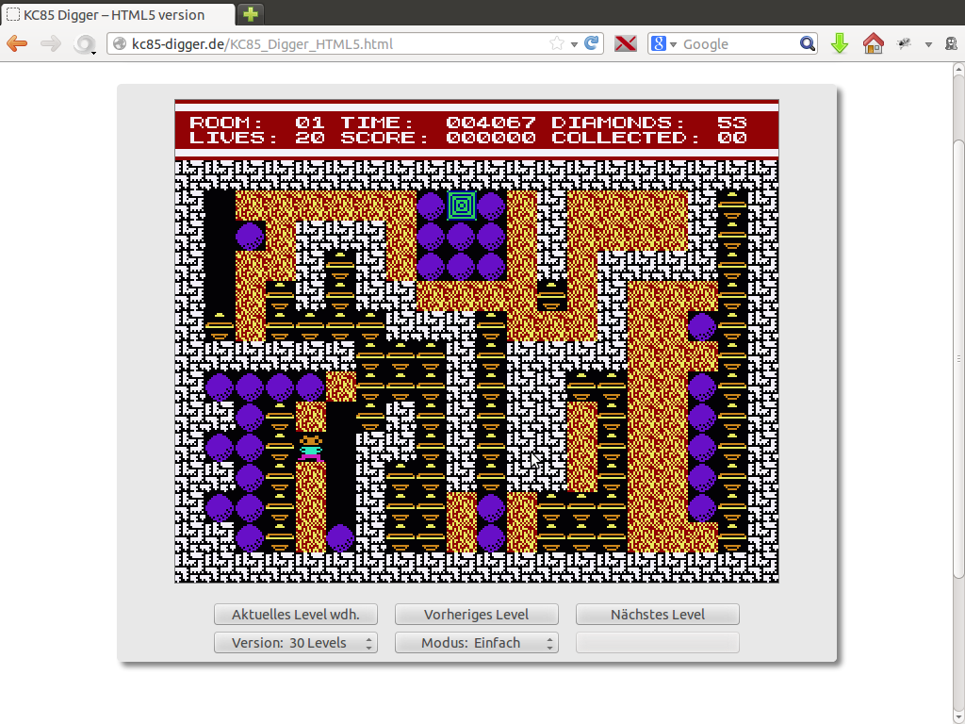Click the COLLECTED: 00 readout

[x=649, y=138]
